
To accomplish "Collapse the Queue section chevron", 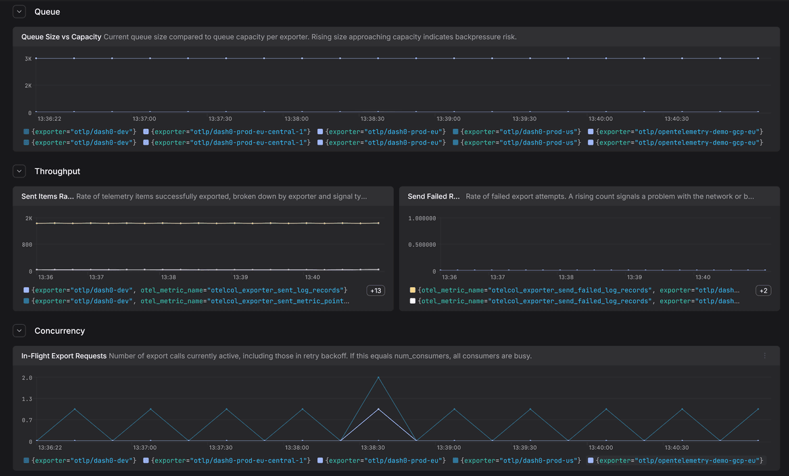I will (x=19, y=11).
